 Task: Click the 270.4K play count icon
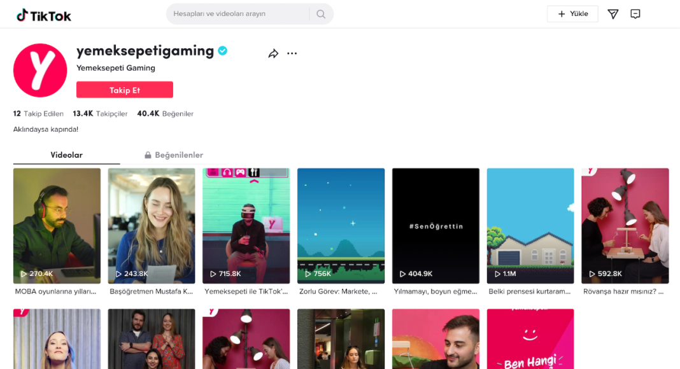(x=24, y=274)
